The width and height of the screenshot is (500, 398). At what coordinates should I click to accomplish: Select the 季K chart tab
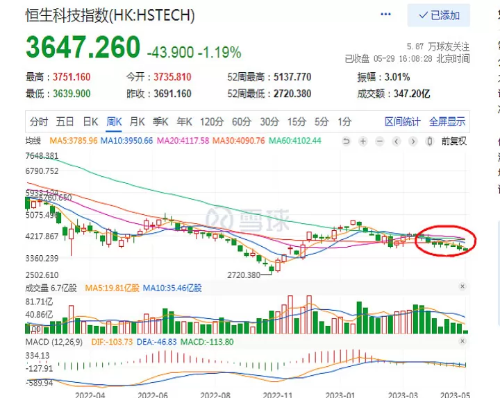coord(160,122)
